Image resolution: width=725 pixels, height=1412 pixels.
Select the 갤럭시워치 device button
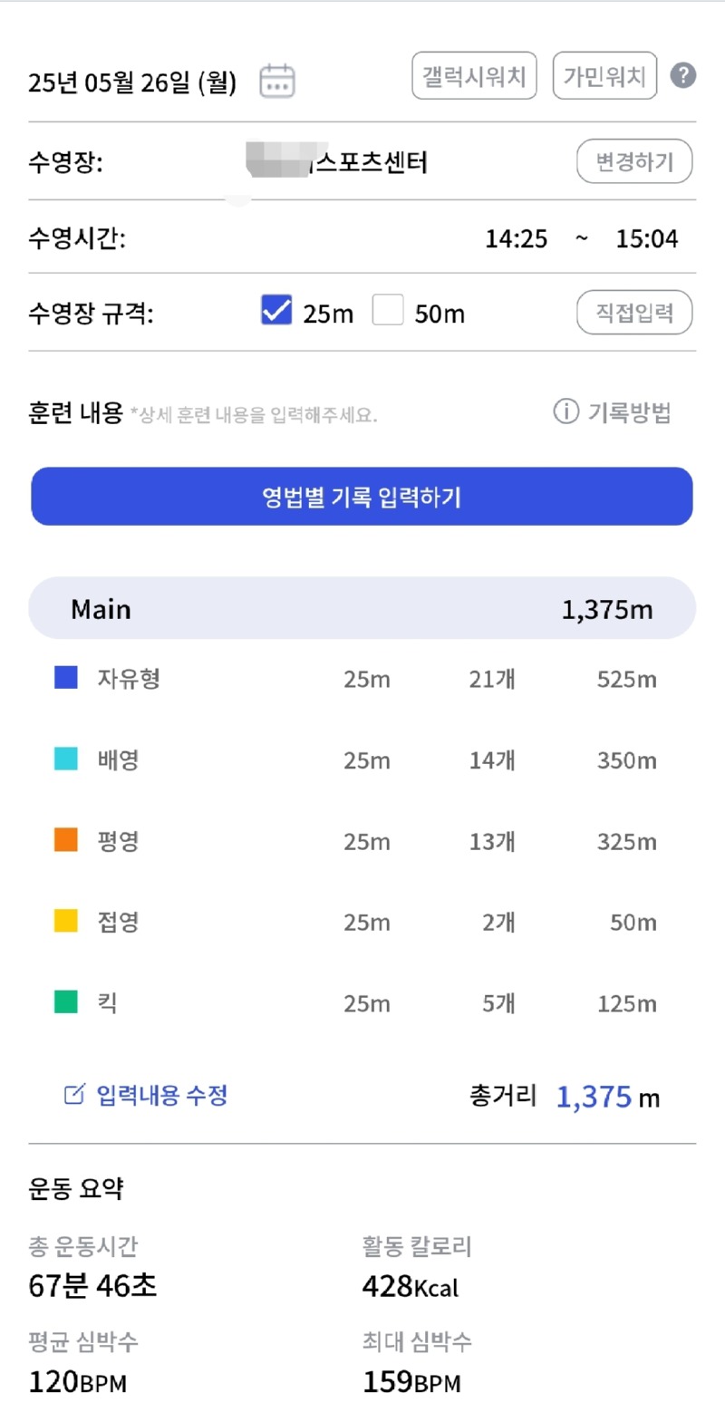tap(475, 75)
